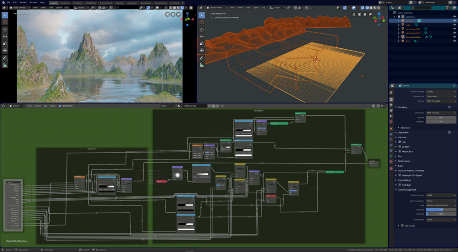
Task: Activate the Scale tool in the rendered viewport
Action: pos(5,43)
